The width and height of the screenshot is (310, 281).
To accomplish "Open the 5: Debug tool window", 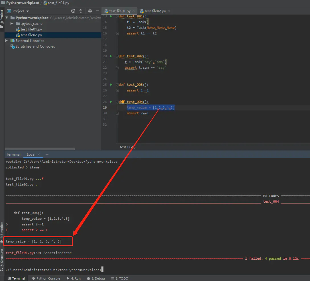I will [96, 278].
